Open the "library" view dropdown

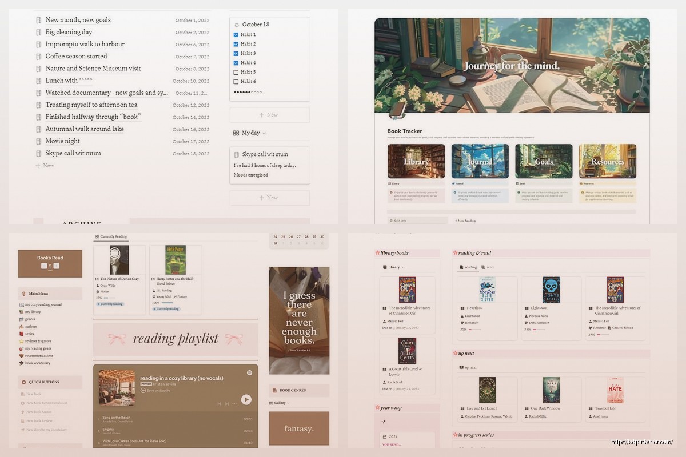click(394, 267)
